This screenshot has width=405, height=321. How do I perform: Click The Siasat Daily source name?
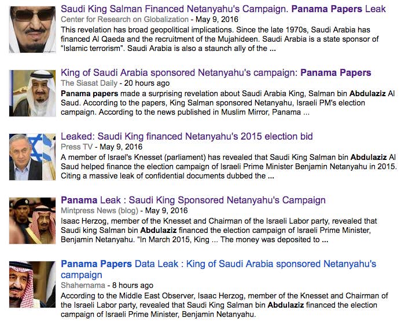tap(89, 83)
